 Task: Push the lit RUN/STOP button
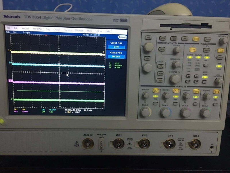[221, 51]
